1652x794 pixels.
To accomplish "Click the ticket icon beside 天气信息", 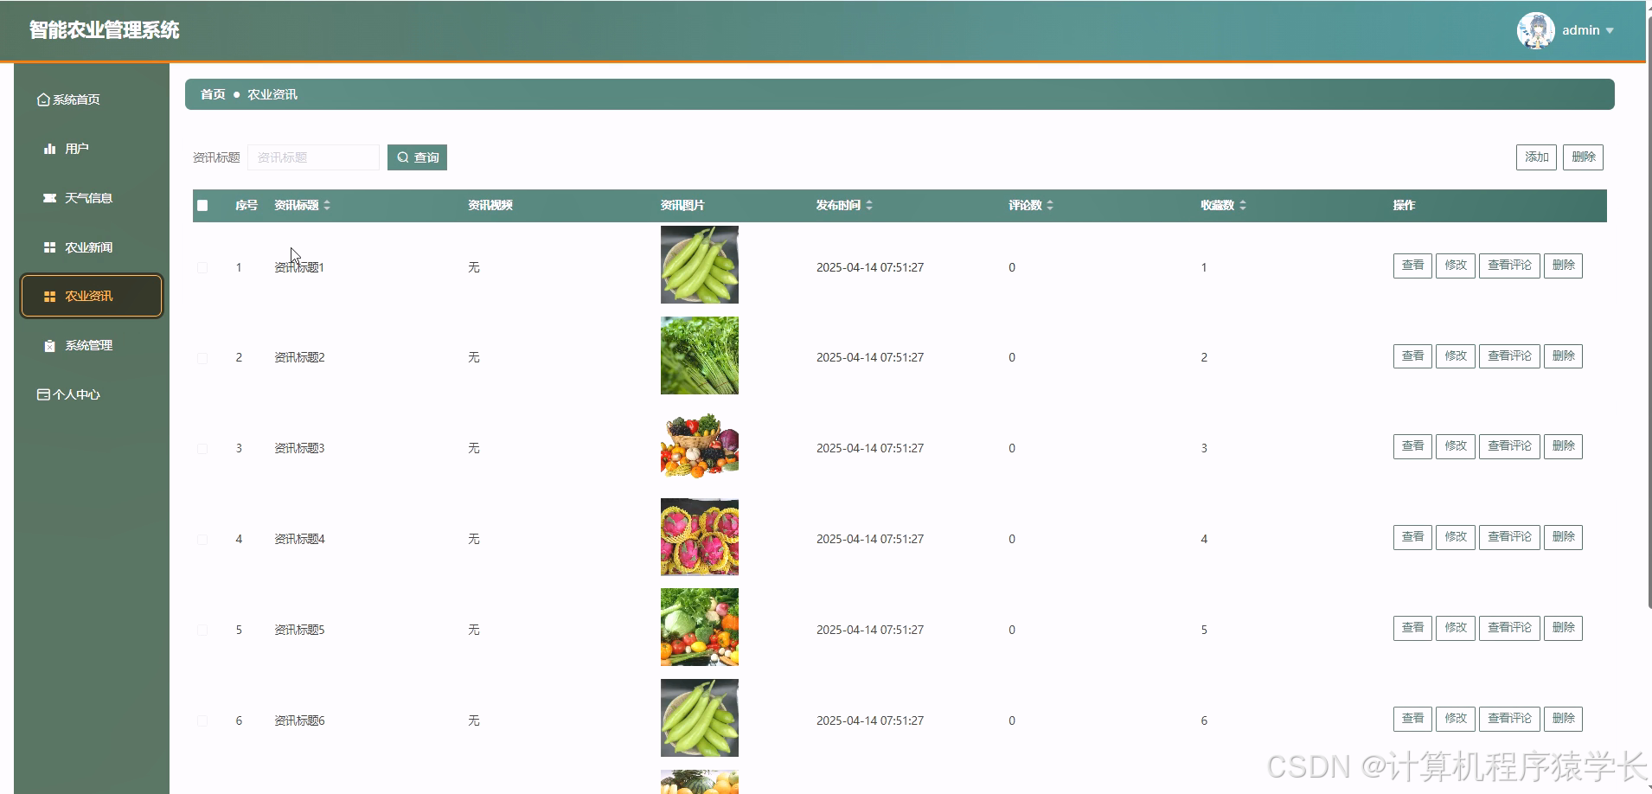I will 49,198.
